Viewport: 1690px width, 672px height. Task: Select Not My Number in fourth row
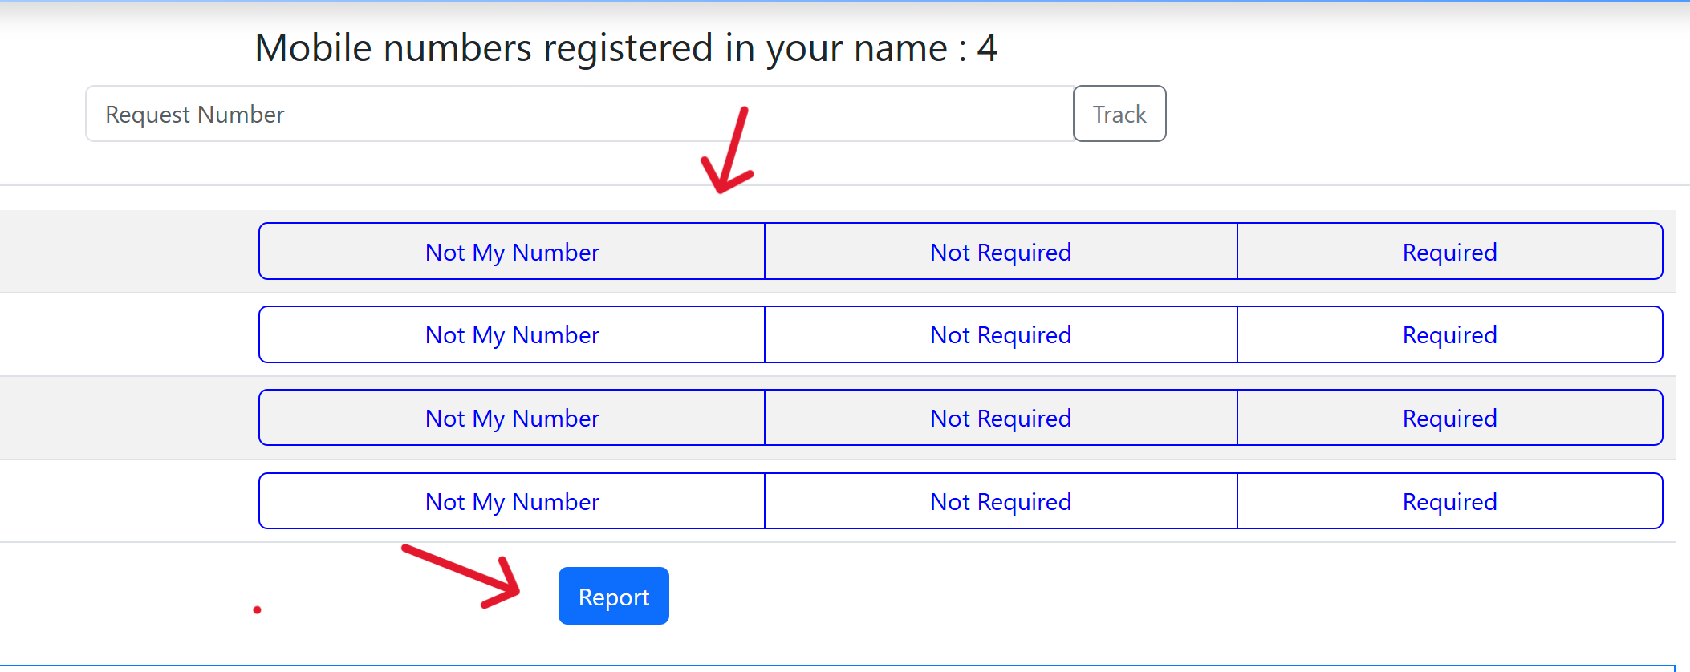(x=512, y=501)
